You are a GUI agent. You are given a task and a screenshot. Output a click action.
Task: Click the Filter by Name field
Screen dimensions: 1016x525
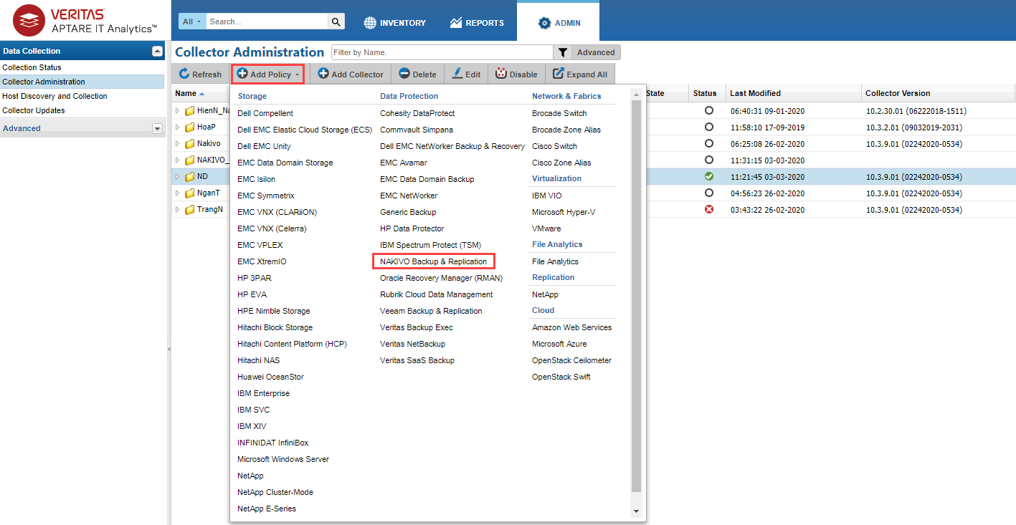(x=441, y=52)
